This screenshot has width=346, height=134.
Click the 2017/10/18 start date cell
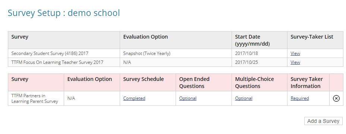click(259, 53)
